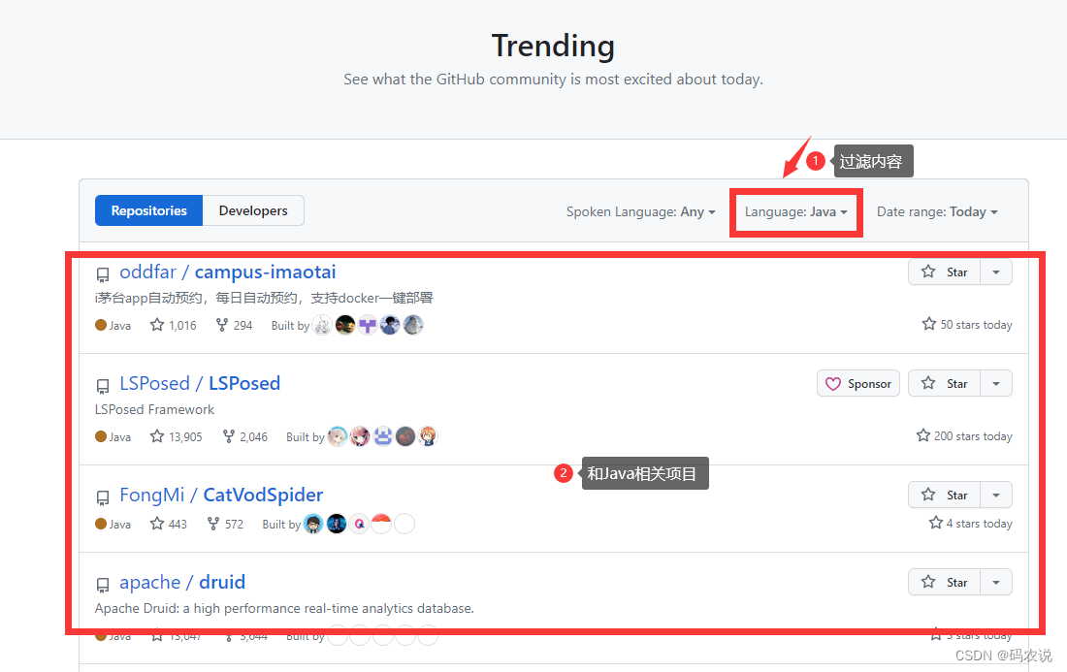This screenshot has width=1067, height=672.
Task: Click the Apache Druid description text
Action: tap(284, 608)
